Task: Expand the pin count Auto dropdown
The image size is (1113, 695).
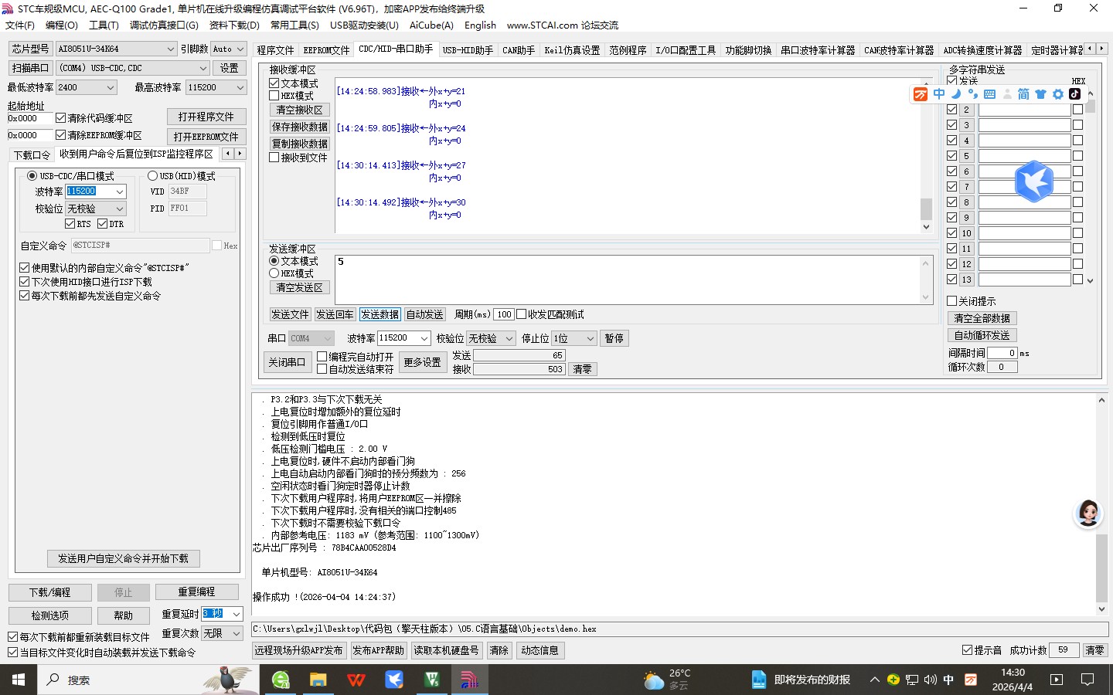Action: (x=240, y=49)
